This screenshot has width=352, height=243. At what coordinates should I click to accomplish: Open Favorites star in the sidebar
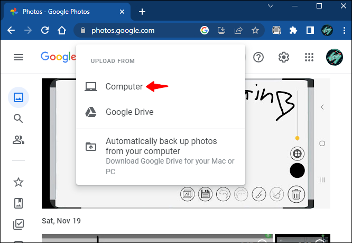(x=18, y=182)
